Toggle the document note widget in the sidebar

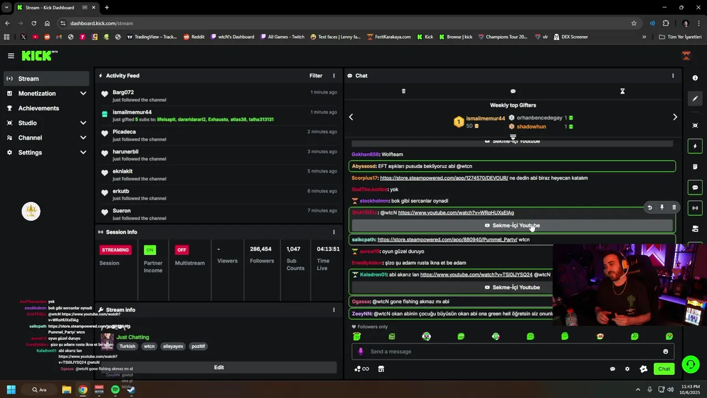(695, 167)
